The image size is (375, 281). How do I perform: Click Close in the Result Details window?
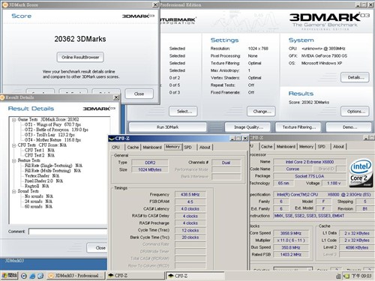click(x=97, y=248)
